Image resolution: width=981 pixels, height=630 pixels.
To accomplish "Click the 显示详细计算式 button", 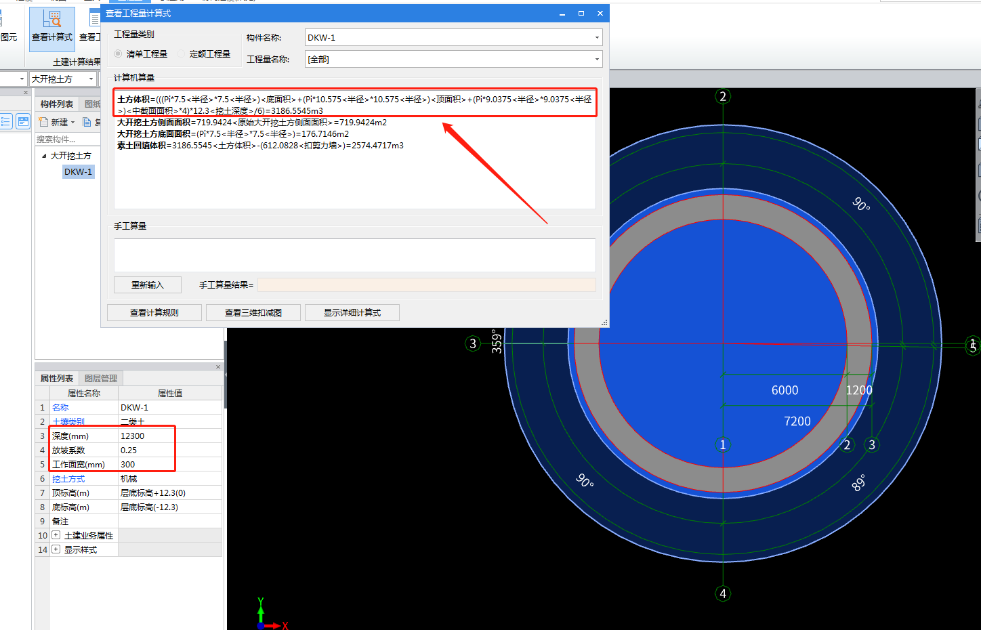I will (x=352, y=312).
